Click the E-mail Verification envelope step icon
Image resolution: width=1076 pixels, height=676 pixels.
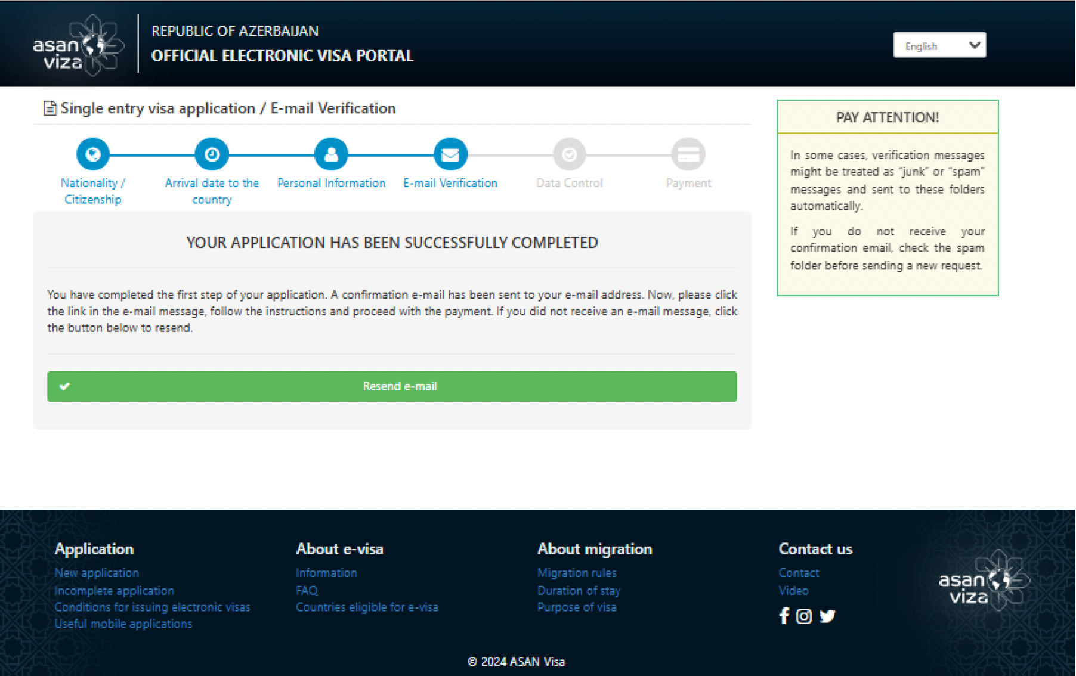pyautogui.click(x=450, y=154)
